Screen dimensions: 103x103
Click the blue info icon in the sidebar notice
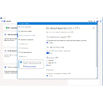point(21,62)
